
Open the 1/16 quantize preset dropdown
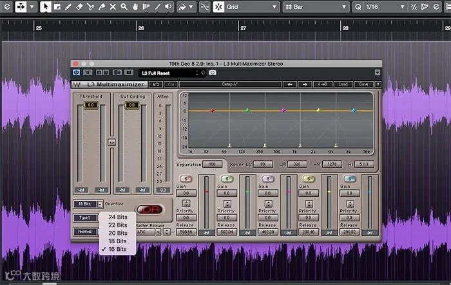click(x=385, y=6)
